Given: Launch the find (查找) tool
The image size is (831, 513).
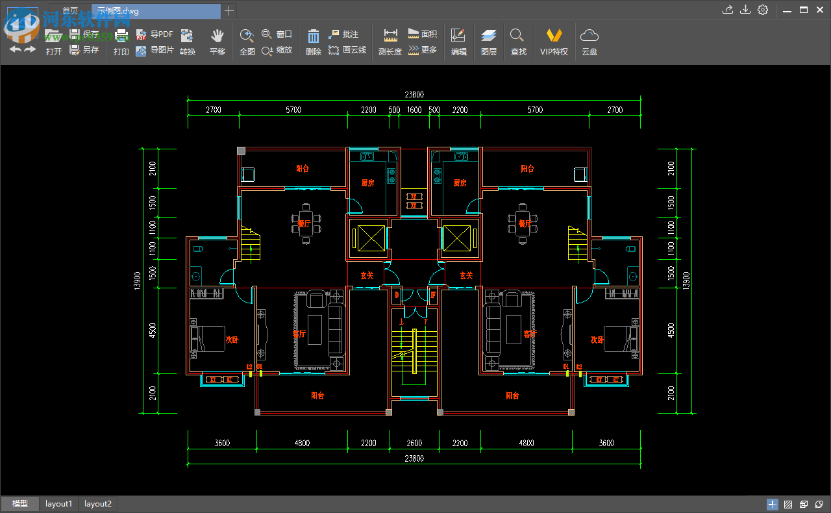Looking at the screenshot, I should [518, 40].
